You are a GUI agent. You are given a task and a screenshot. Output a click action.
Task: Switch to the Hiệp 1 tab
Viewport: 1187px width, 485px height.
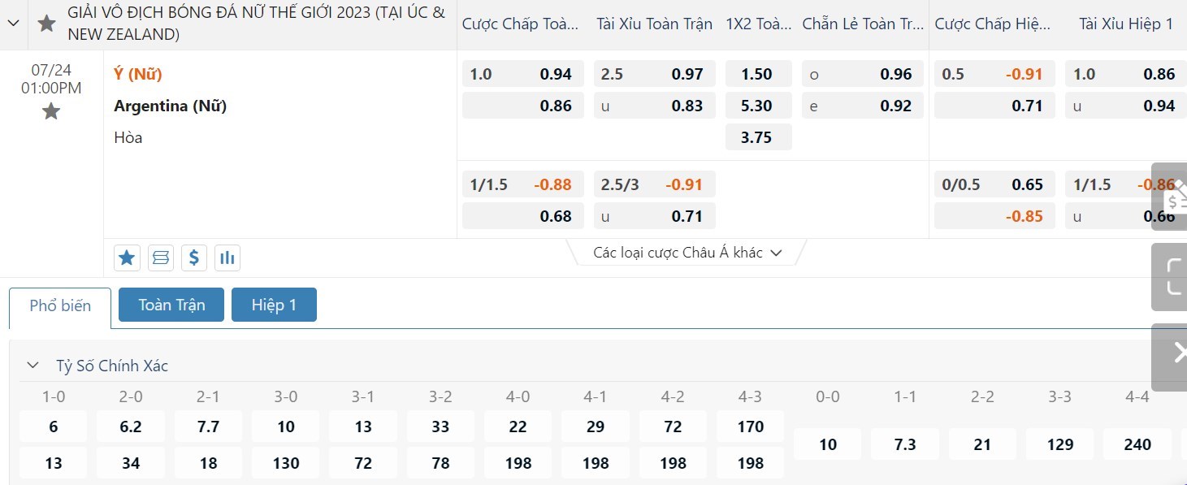274,305
